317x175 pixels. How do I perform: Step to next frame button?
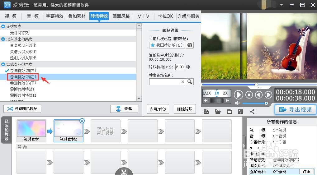tap(268, 95)
